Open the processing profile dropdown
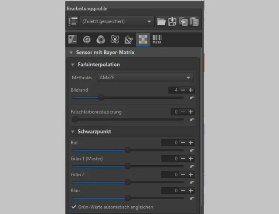The image size is (279, 214). [x=117, y=22]
